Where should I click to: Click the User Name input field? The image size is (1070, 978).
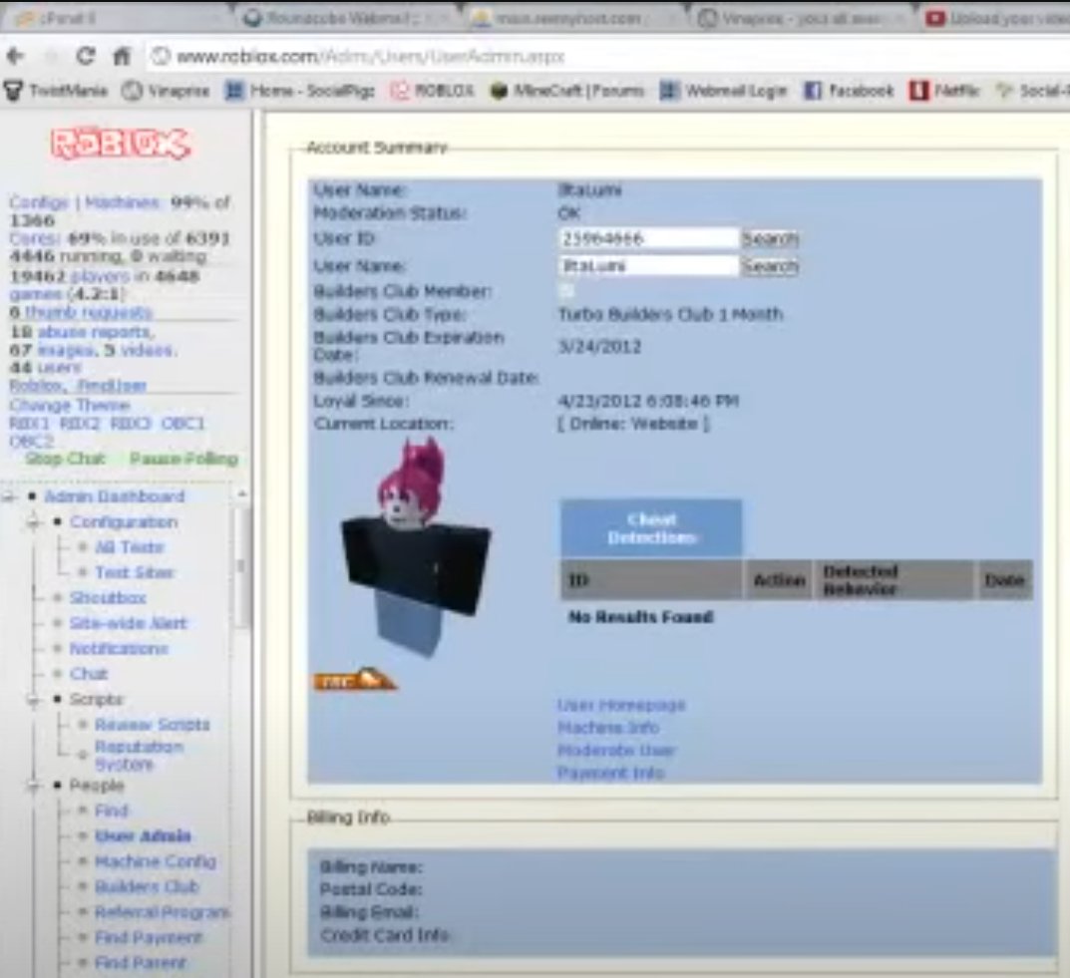pos(648,265)
